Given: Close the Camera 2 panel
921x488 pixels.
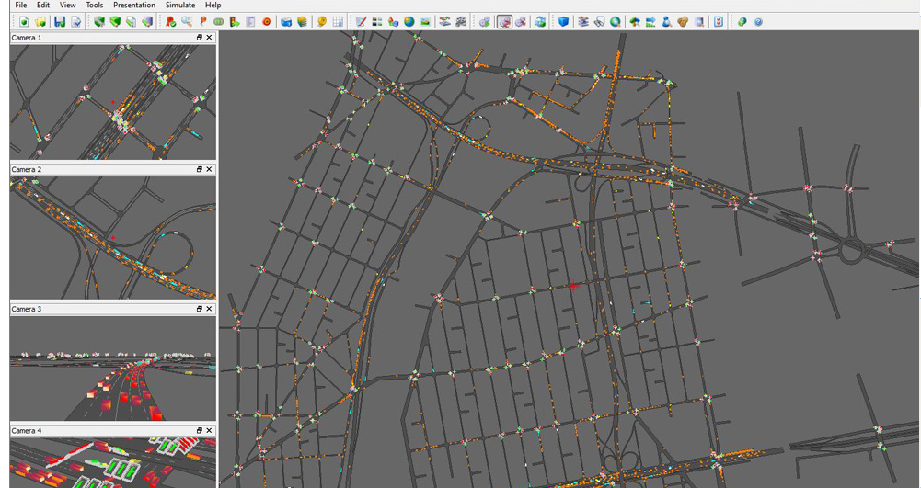Looking at the screenshot, I should click(209, 169).
